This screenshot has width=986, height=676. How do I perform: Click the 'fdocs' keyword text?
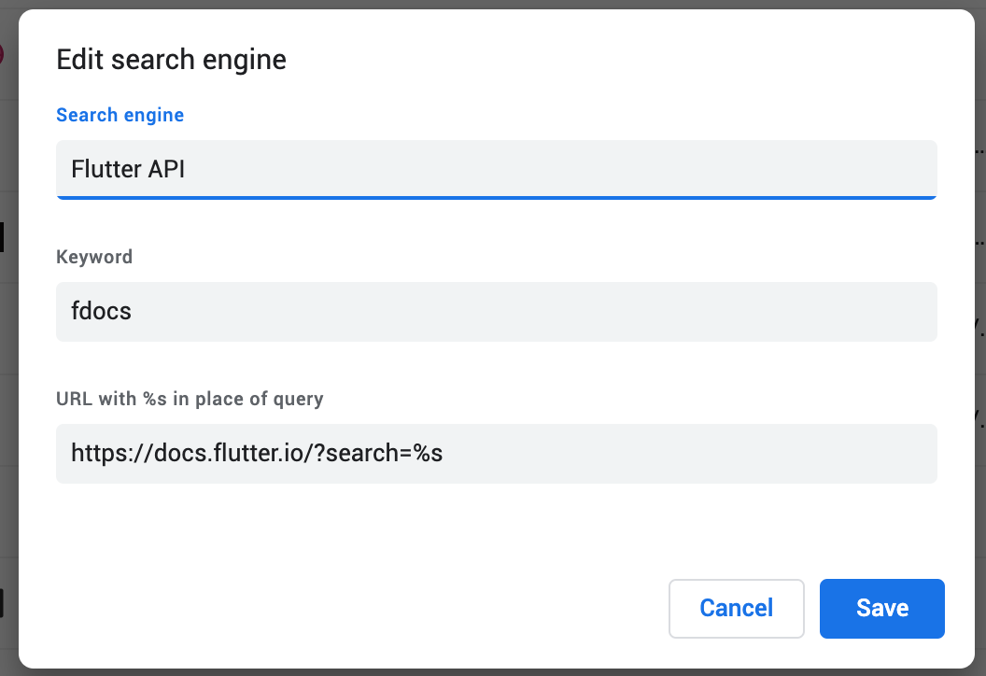101,311
